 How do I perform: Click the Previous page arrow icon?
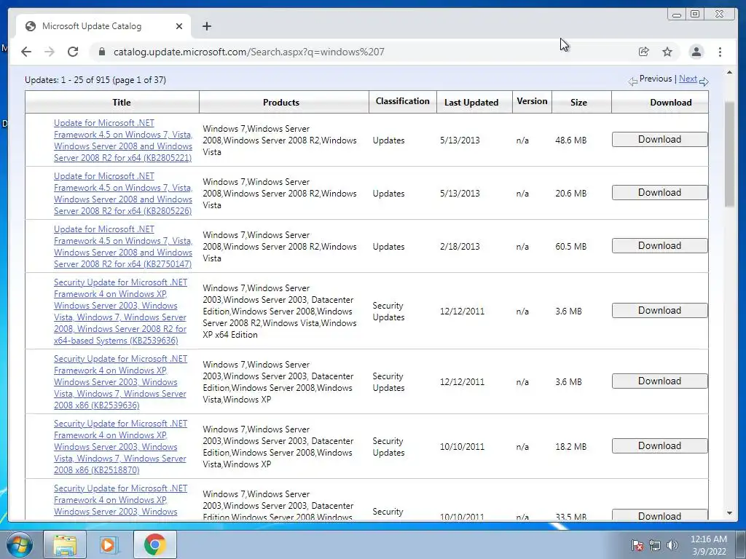click(x=632, y=82)
